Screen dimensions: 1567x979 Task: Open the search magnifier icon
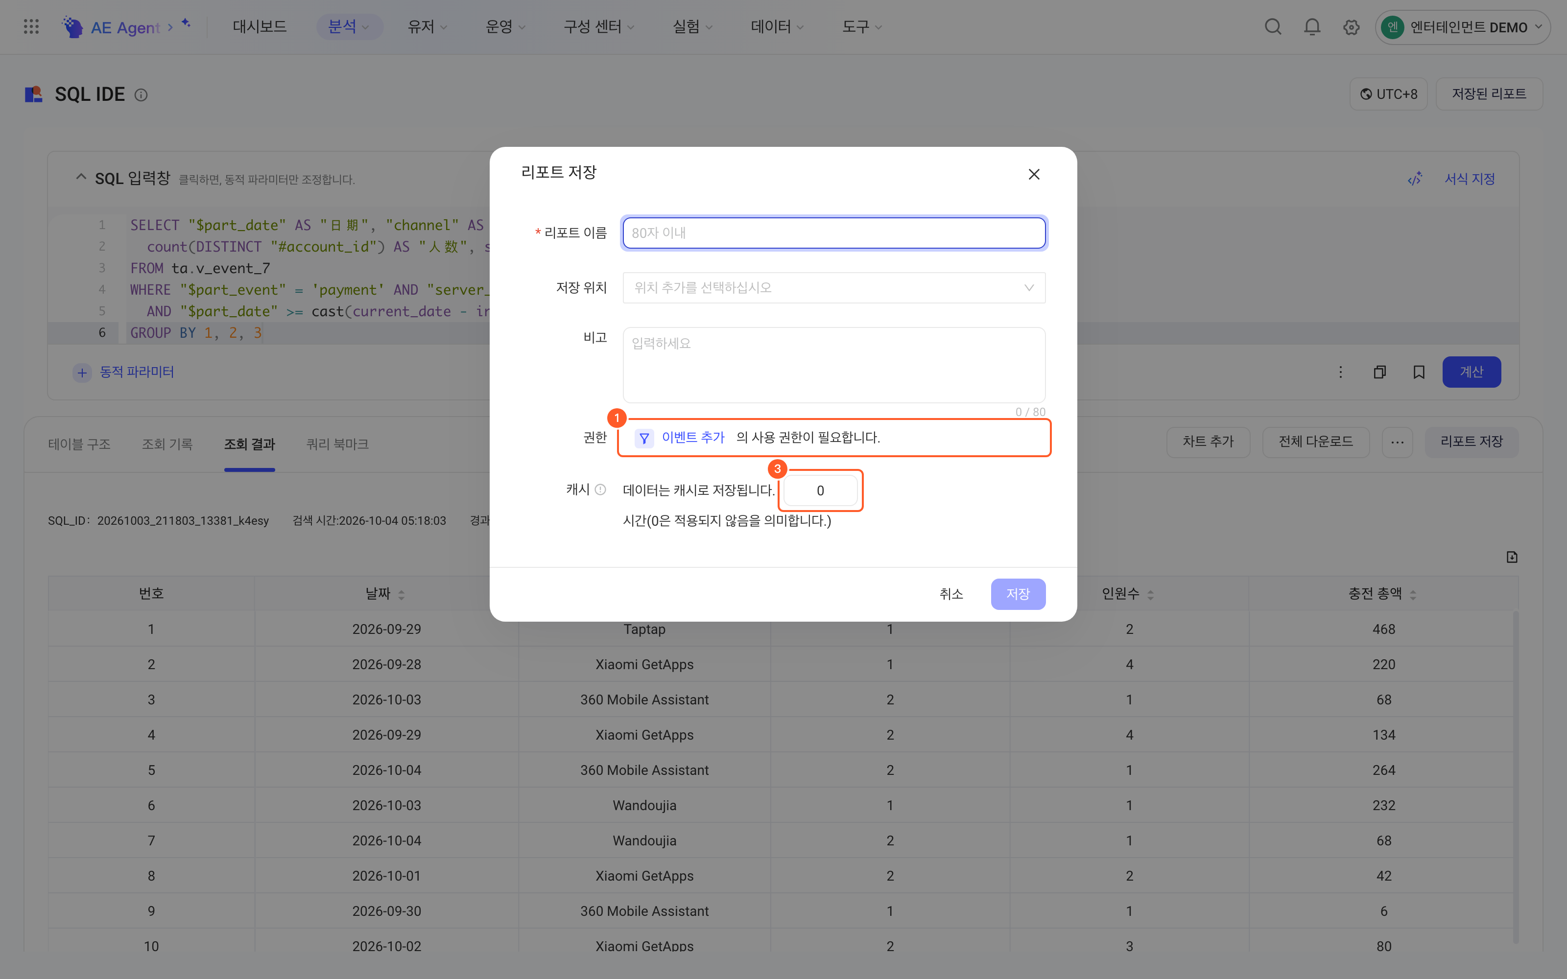pyautogui.click(x=1273, y=26)
